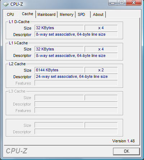The height and width of the screenshot is (160, 144).
Task: Click the L2 Cache x 2 count field
Action: (x=101, y=70)
